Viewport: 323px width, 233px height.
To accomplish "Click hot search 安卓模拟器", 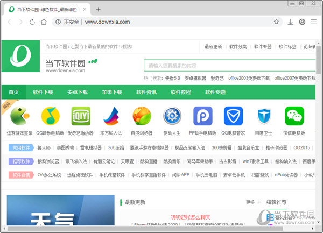I will 195,78.
